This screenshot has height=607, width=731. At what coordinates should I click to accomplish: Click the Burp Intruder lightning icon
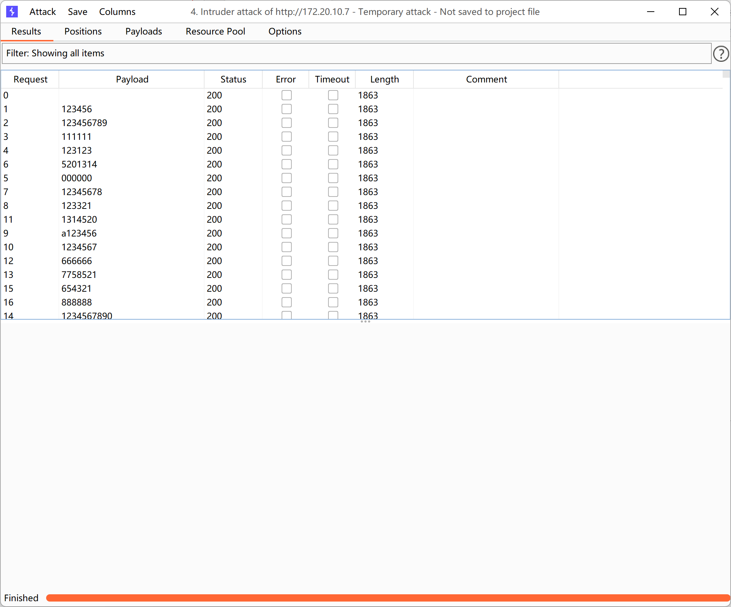pos(12,12)
